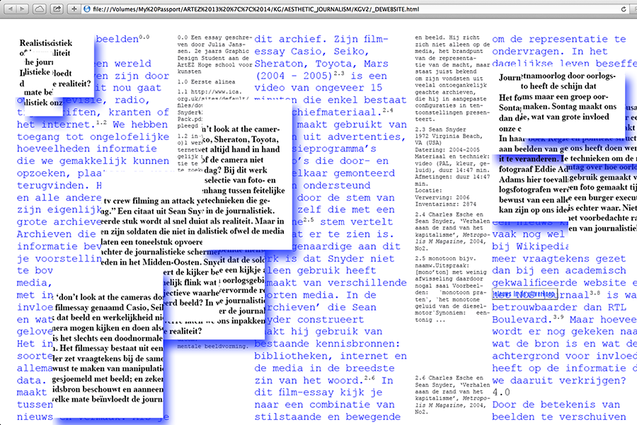Click the line "vaak nog wel"
Screen dimensions: 637x425
pyautogui.click(x=529, y=234)
